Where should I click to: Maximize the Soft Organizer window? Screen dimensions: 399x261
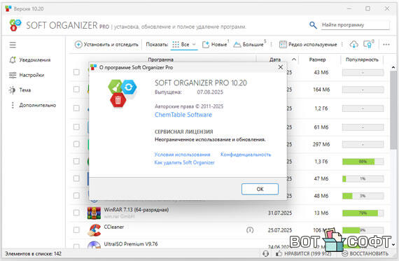click(367, 8)
